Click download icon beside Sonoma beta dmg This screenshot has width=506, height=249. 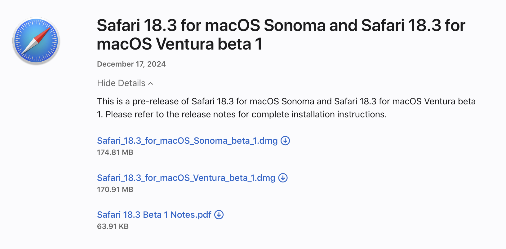(x=285, y=141)
